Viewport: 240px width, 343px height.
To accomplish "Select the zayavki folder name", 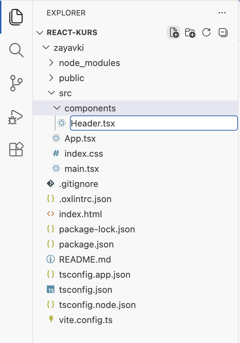I will pyautogui.click(x=69, y=48).
